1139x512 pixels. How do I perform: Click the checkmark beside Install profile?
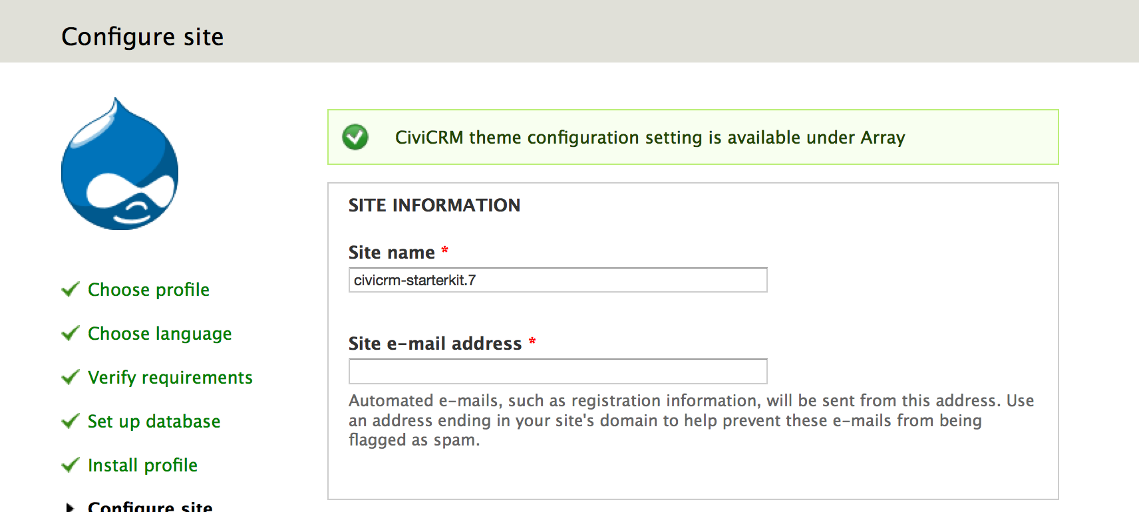[70, 465]
